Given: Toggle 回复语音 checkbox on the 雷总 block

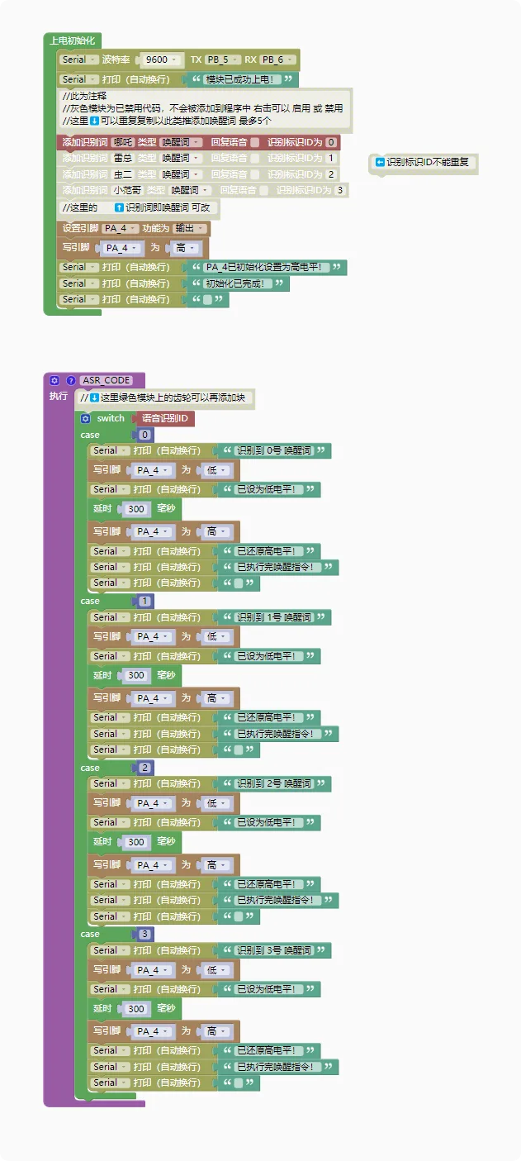Looking at the screenshot, I should click(254, 158).
